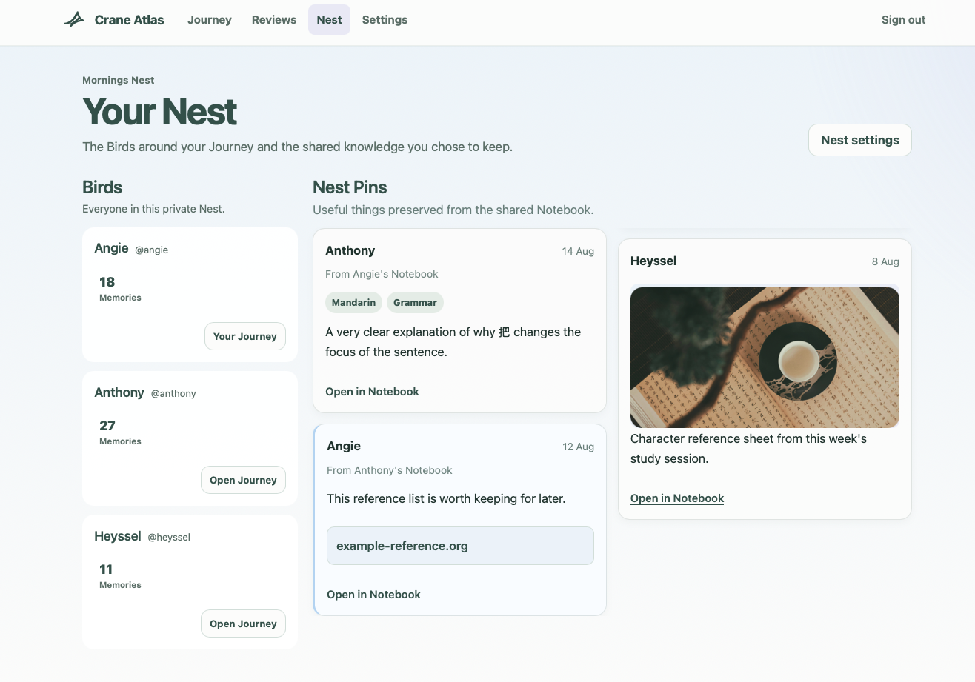Screen dimensions: 975x682
Task: Click Sign out
Action: click(903, 20)
